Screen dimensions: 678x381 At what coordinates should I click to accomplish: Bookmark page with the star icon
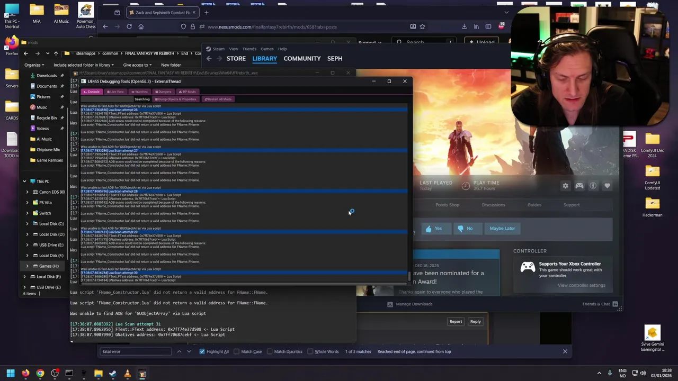[x=422, y=26]
